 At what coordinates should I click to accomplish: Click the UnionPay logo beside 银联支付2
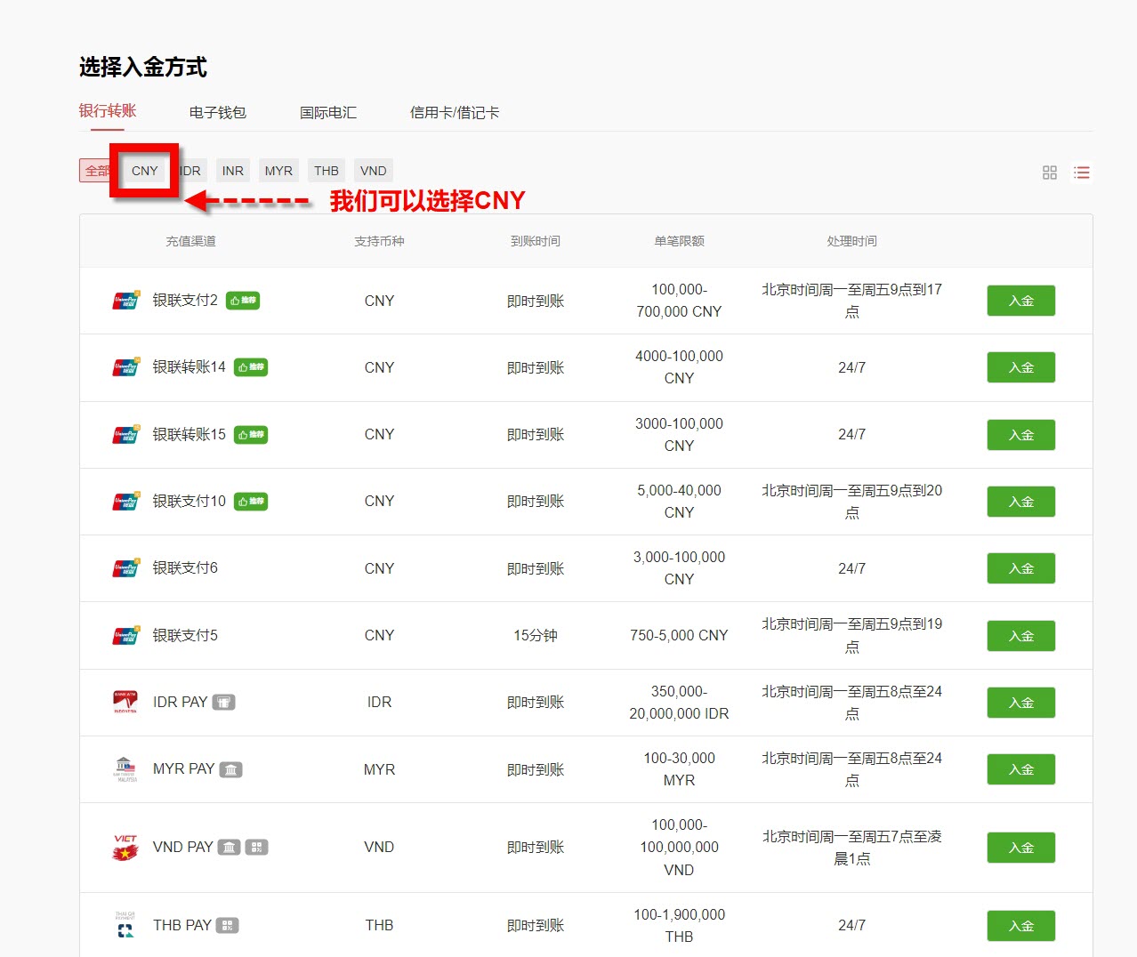coord(125,301)
